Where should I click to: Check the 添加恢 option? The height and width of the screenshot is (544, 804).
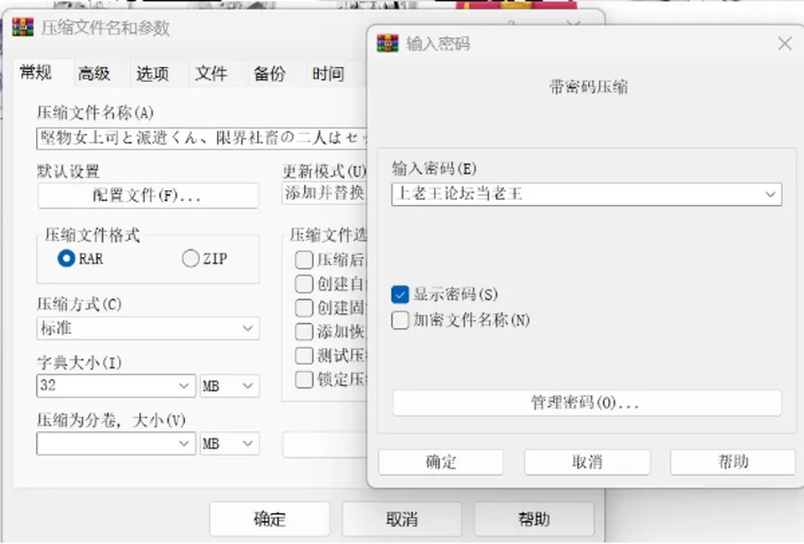click(304, 331)
